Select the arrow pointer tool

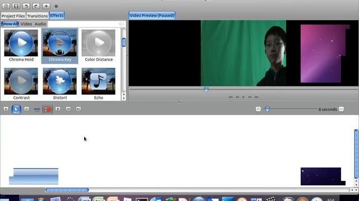(16, 109)
